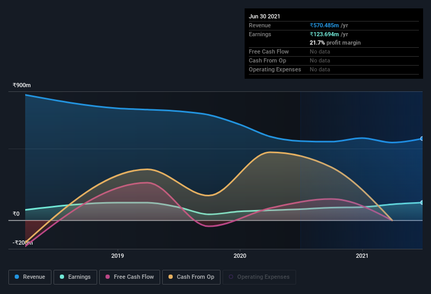Click the Free Cash Flow tooltip row label
This screenshot has height=294, width=431.
point(269,51)
